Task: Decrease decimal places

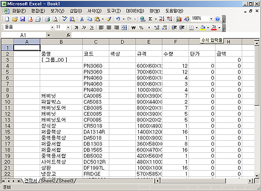Action: (164, 28)
